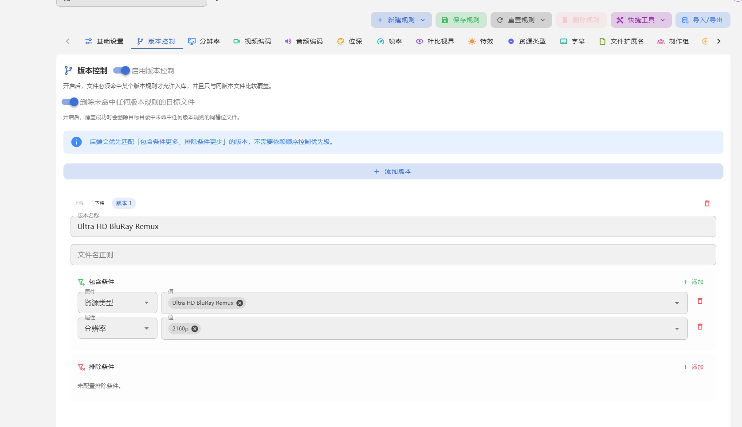This screenshot has width=742, height=427.
Task: Expand the value list for Ultra HD BluRay Remux
Action: 677,303
